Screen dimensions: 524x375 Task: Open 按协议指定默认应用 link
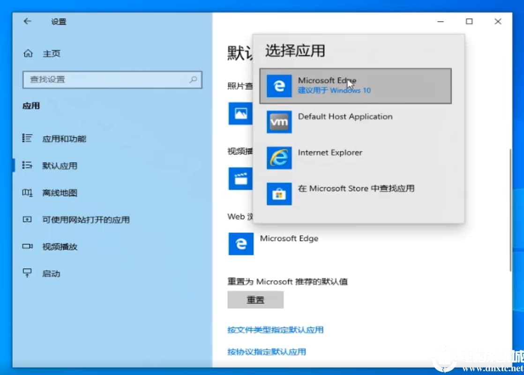266,352
